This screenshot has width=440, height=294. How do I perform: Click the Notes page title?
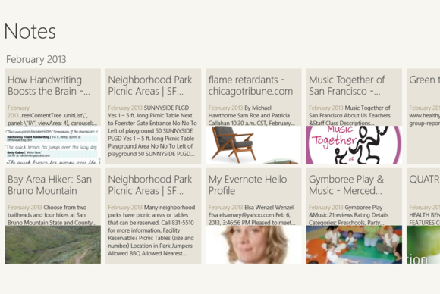[x=30, y=31]
